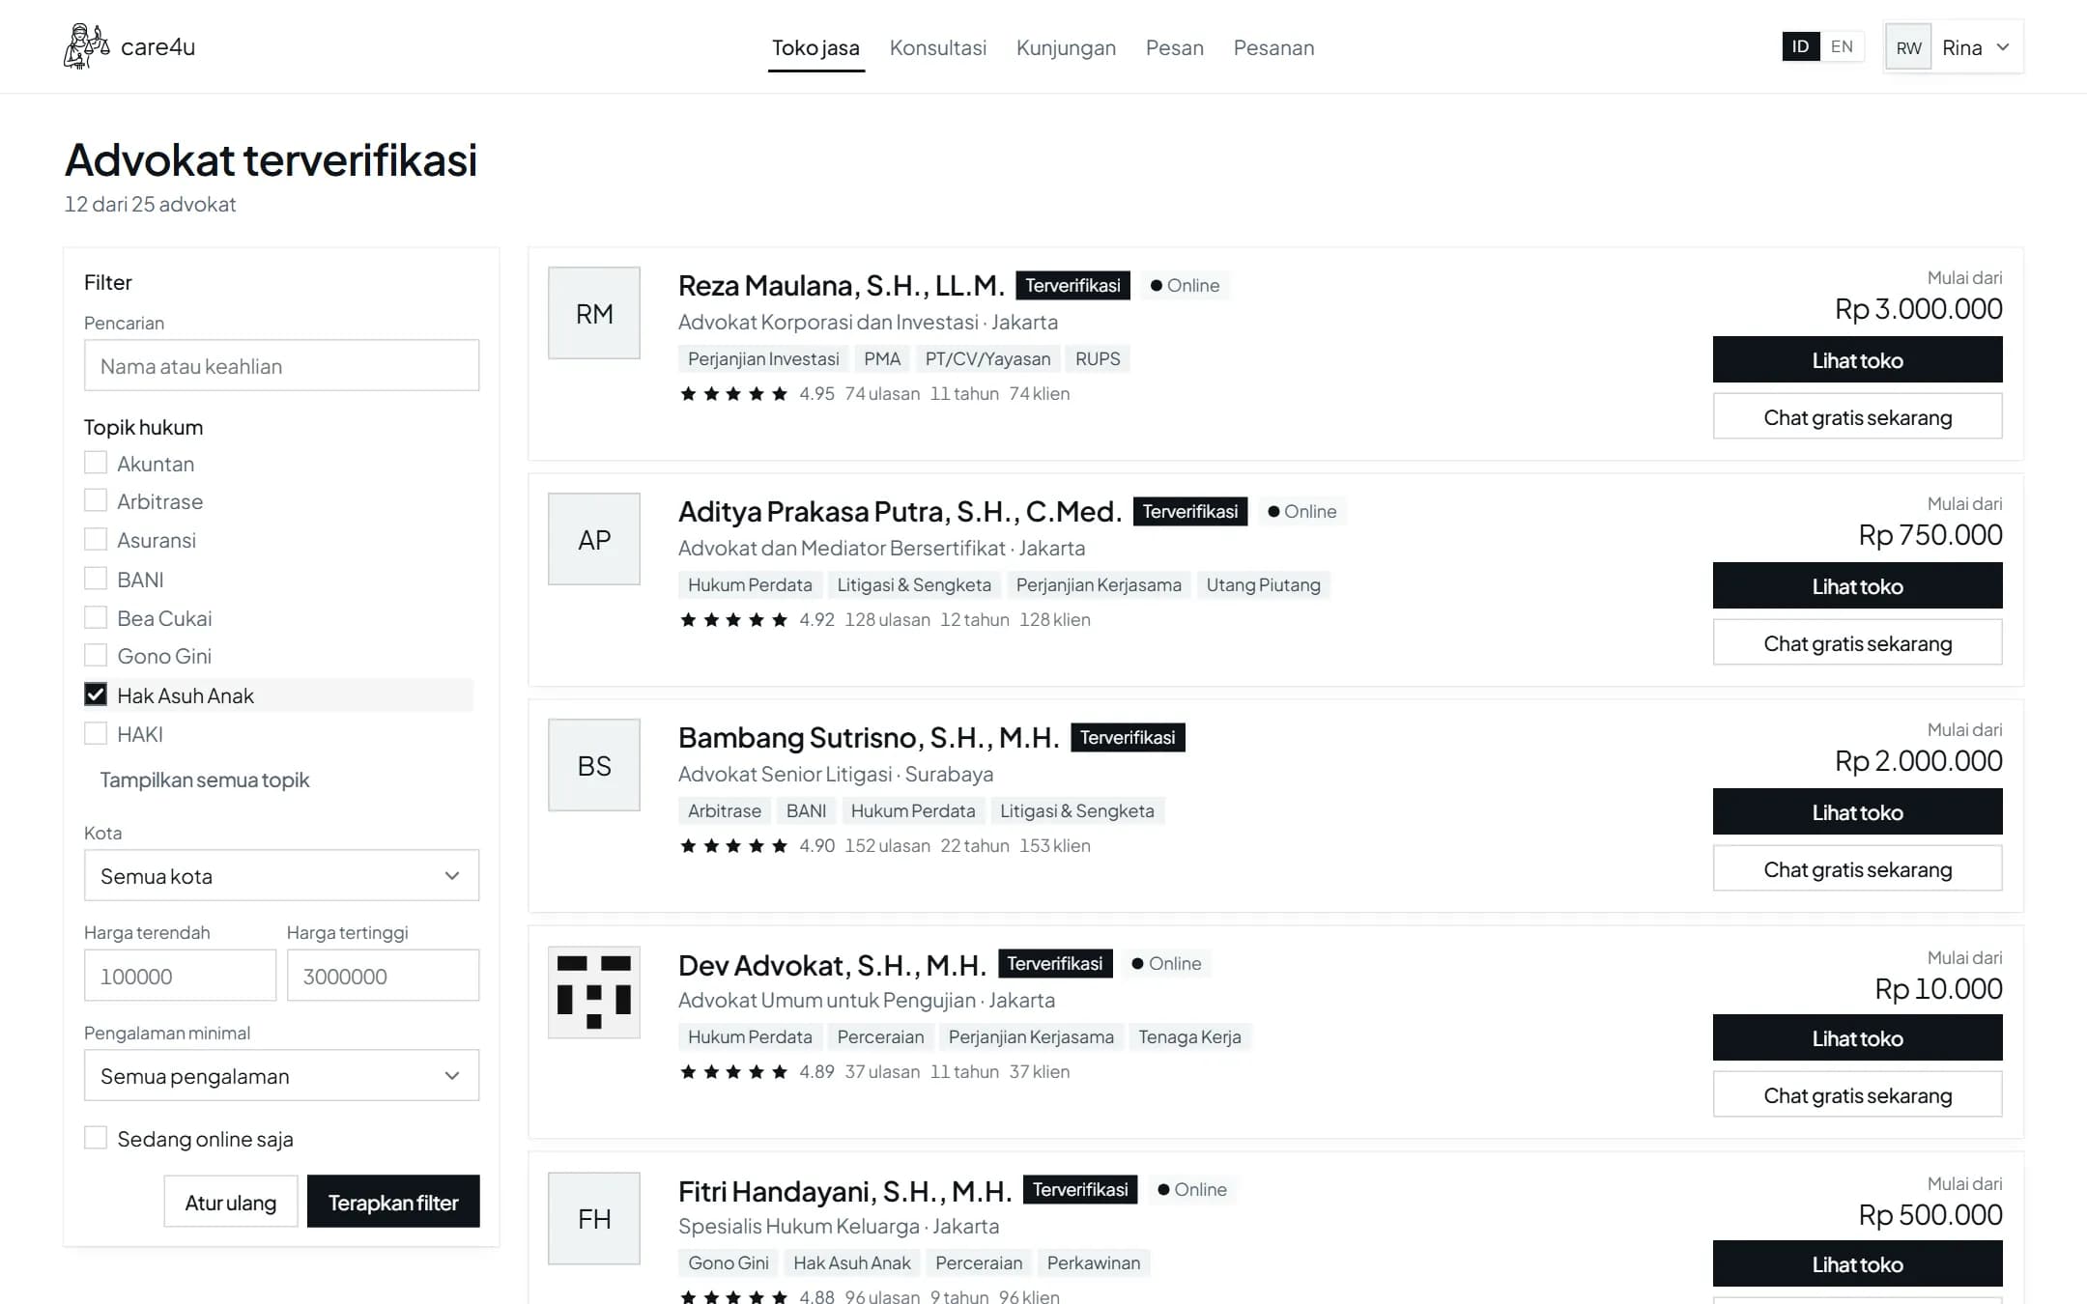This screenshot has height=1304, width=2087.
Task: Tick the Arbitrase topic checkbox
Action: click(96, 500)
